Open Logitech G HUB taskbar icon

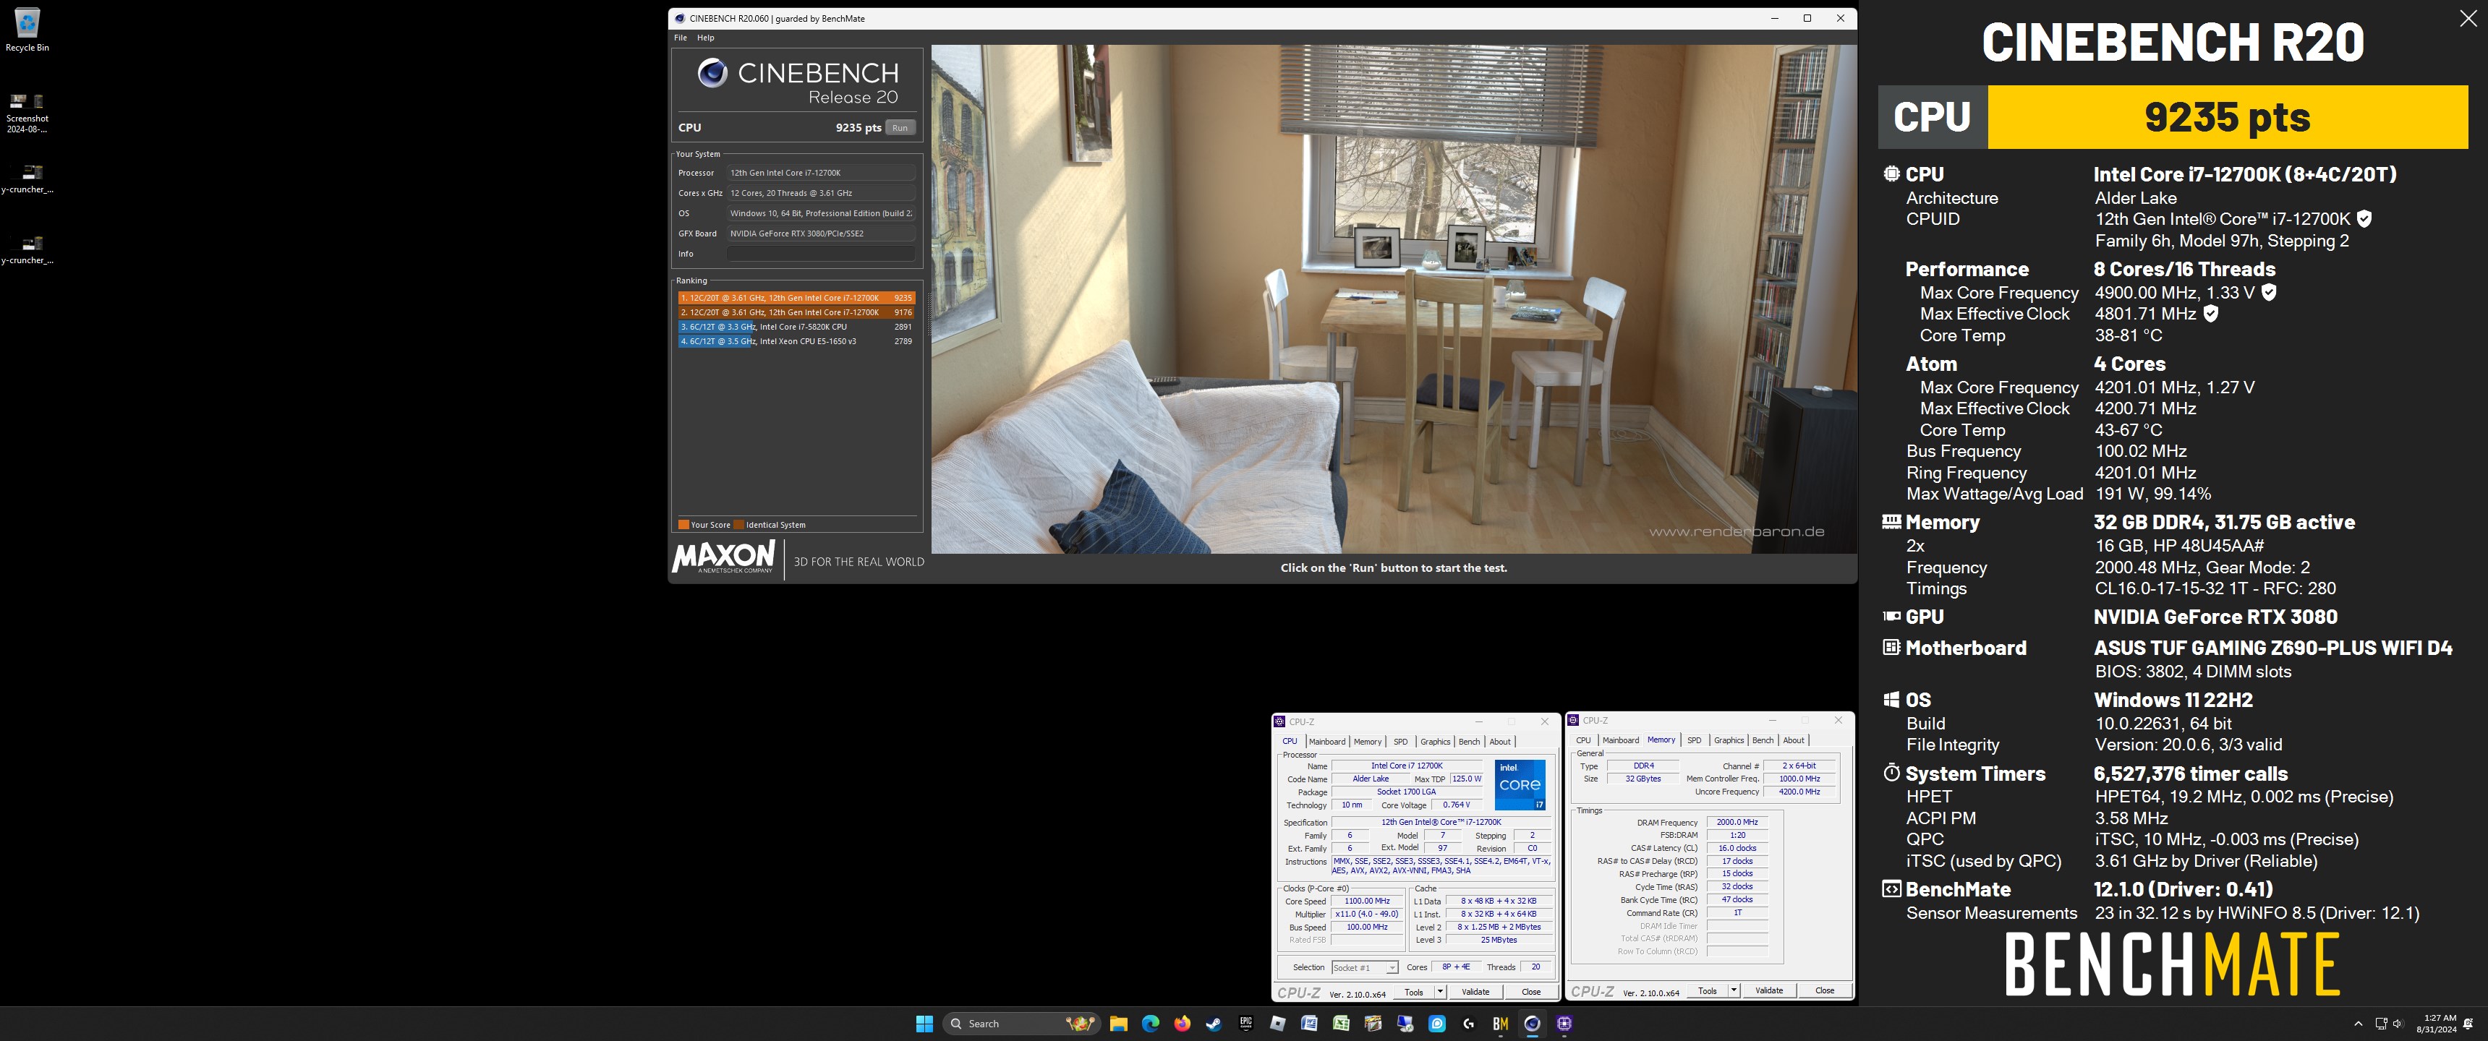pos(1469,1024)
